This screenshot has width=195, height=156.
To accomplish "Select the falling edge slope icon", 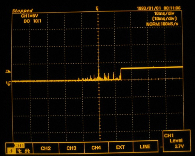I will 19,151.
